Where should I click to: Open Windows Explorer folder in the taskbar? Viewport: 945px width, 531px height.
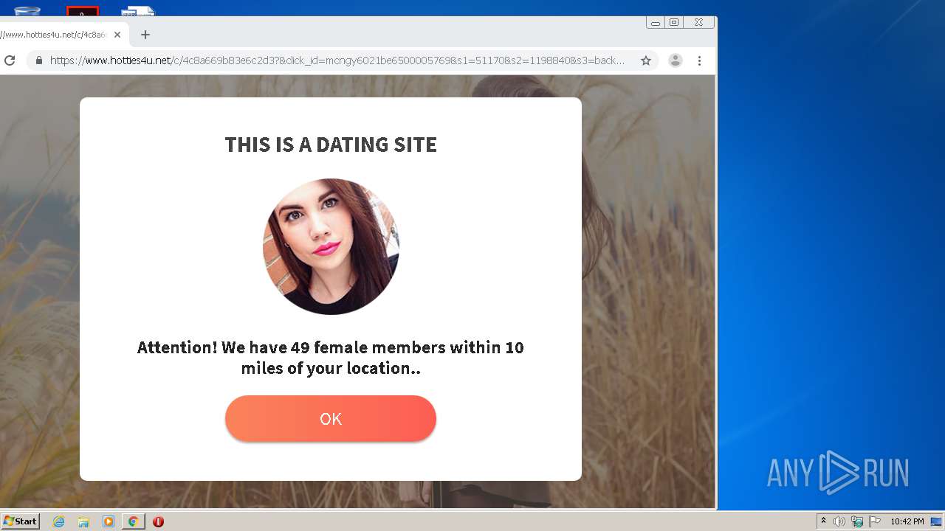83,521
